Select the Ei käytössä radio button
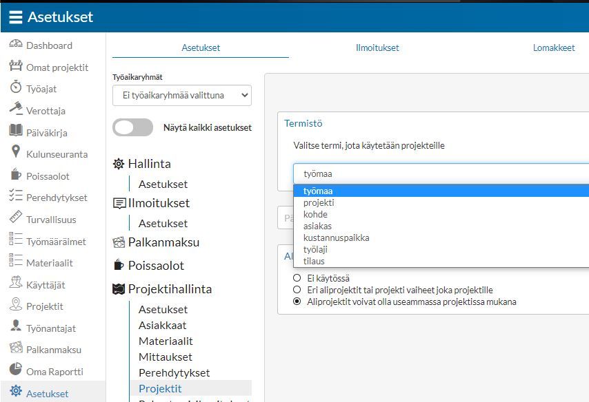589x402 pixels. point(297,278)
